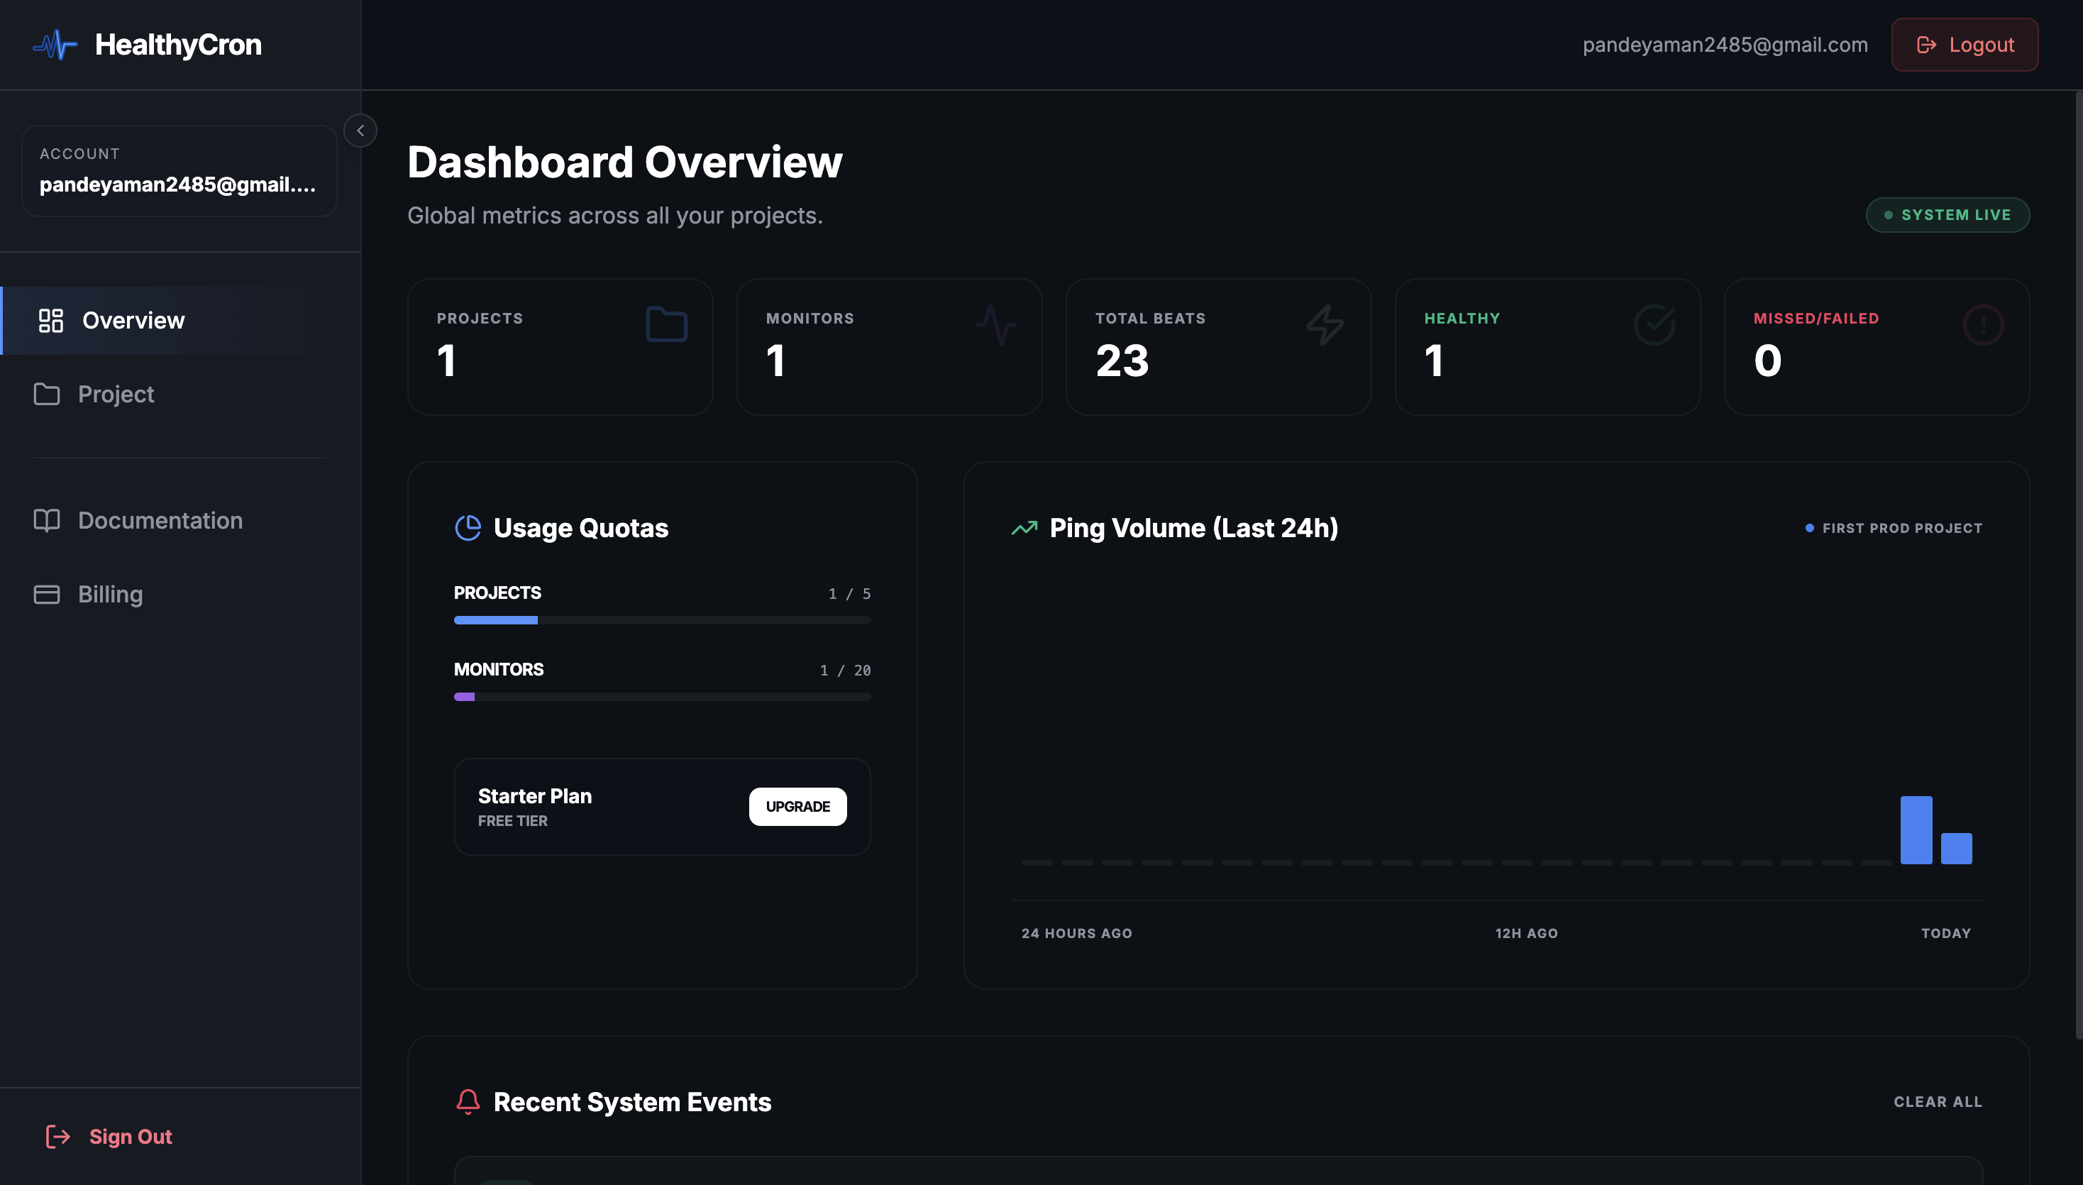Open the Overview section from the sidebar
The height and width of the screenshot is (1185, 2083).
(x=133, y=321)
